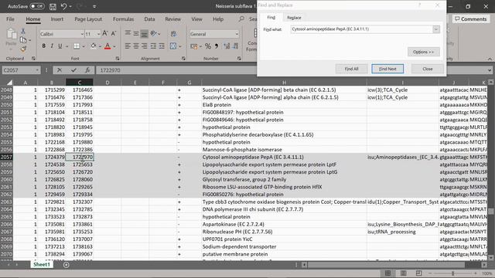The image size is (495, 278).
Task: Align text right
Action: 144,46
